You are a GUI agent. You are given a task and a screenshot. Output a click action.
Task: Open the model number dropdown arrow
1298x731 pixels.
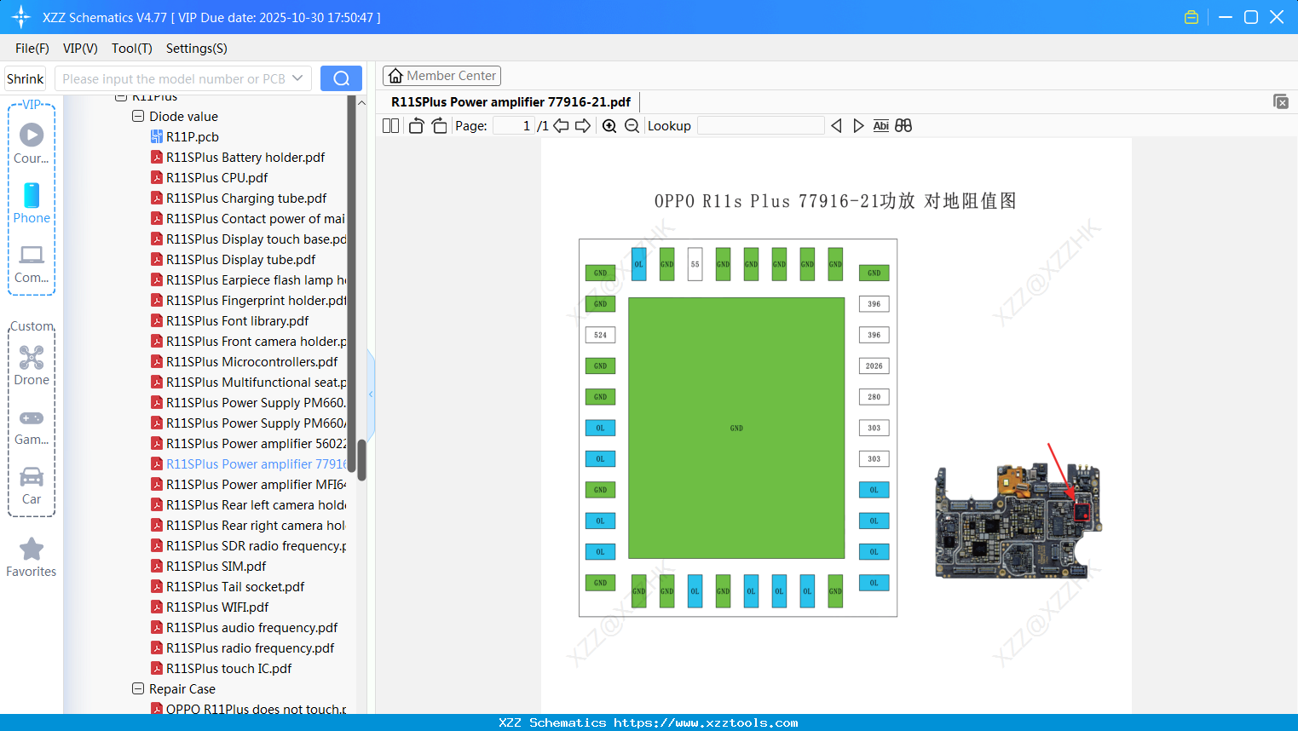click(x=297, y=78)
